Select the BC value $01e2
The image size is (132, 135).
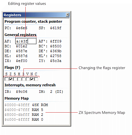21,46
